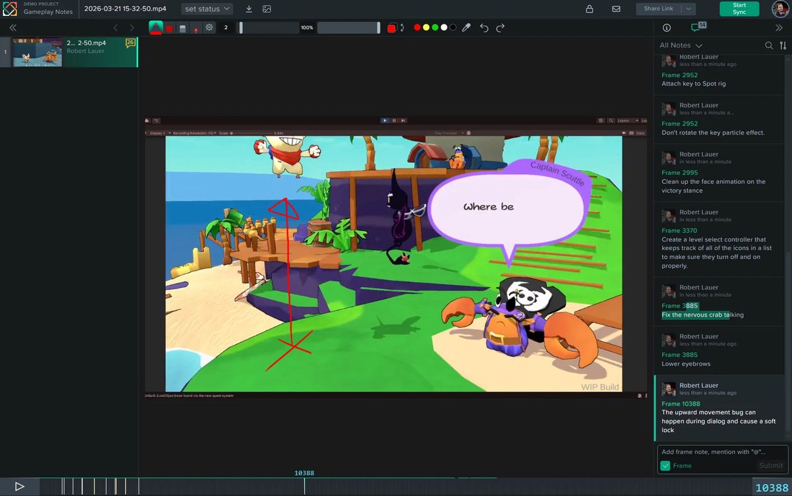Open the image export icon

click(x=267, y=9)
